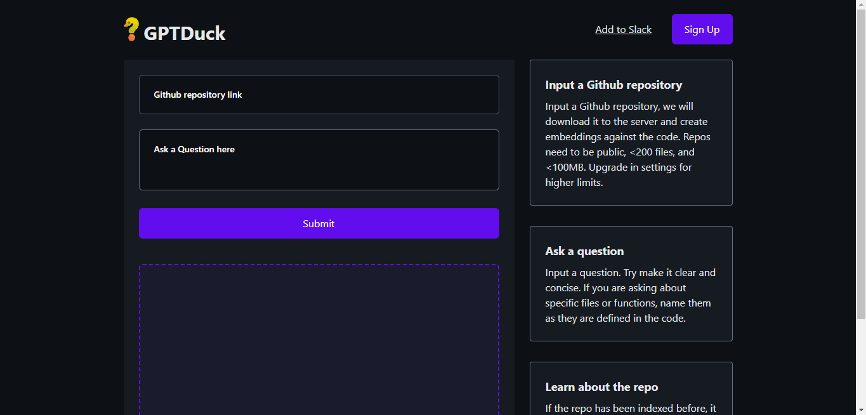
Task: Focus the Github repository link field
Action: pyautogui.click(x=318, y=95)
